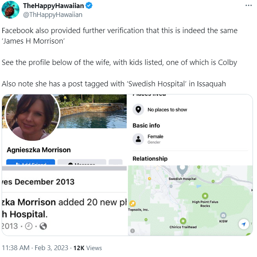Click the KISW map marker
The width and height of the screenshot is (257, 257).
pos(223,215)
